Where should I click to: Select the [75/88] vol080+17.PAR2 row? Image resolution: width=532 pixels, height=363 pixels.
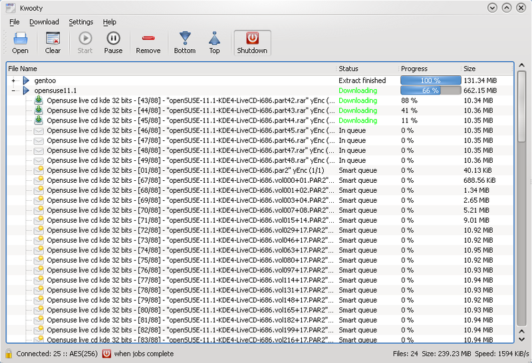point(260,260)
